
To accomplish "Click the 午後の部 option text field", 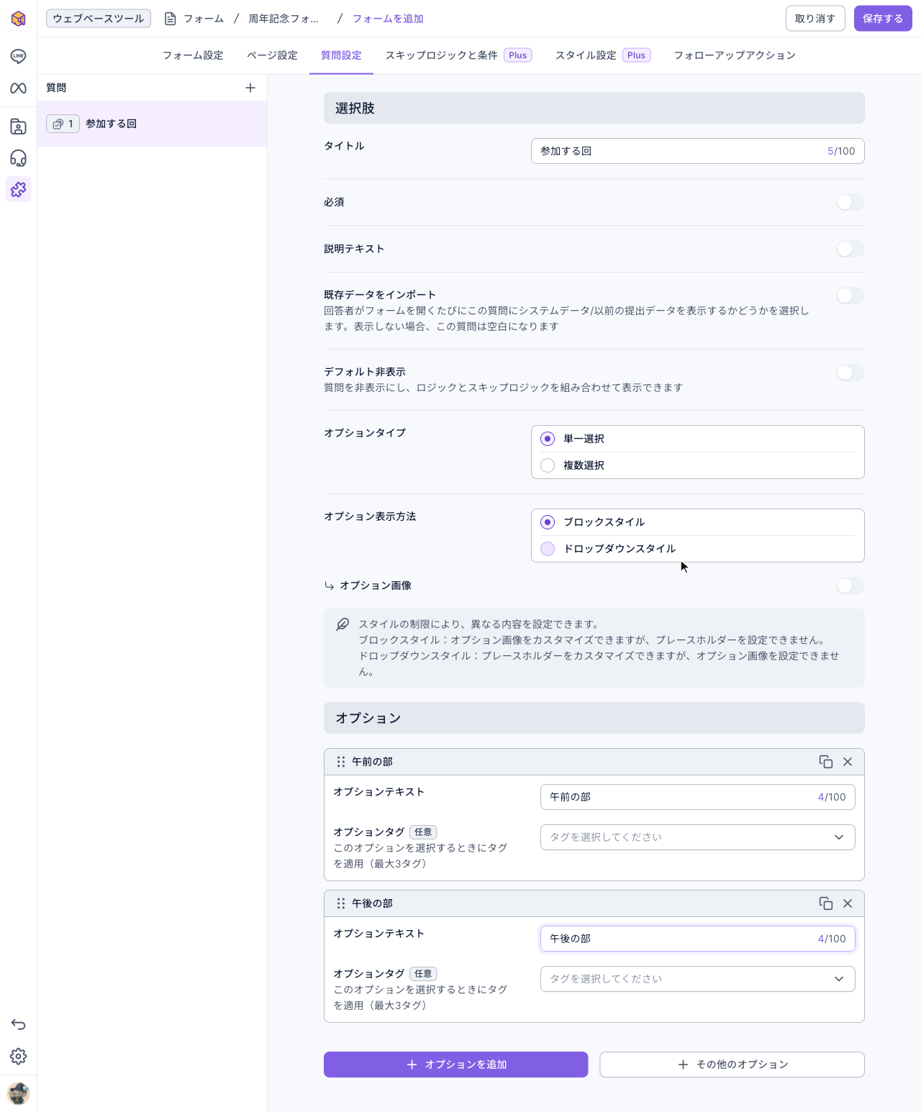I will point(698,939).
